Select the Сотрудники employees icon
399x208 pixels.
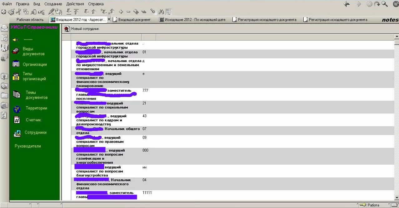tap(17, 133)
